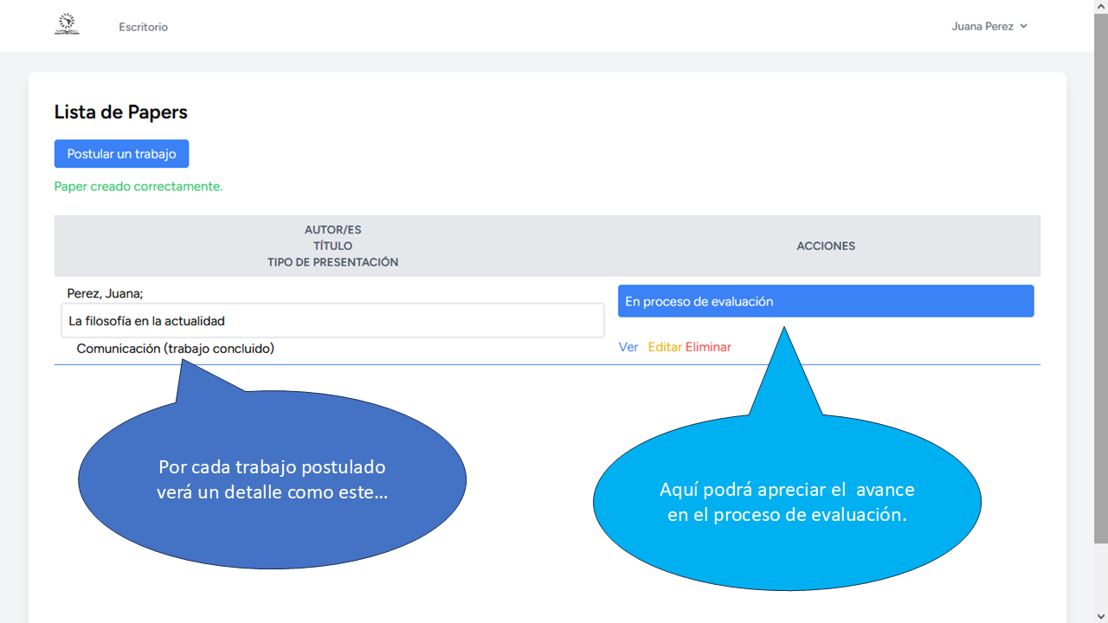This screenshot has width=1108, height=623.
Task: Click the TIPO DE PRESENTACIÓN header label
Action: point(332,262)
